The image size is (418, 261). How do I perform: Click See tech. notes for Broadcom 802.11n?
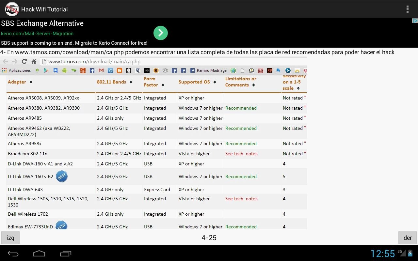click(x=241, y=154)
